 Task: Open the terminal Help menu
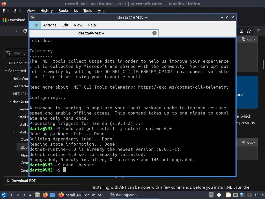click(92, 25)
